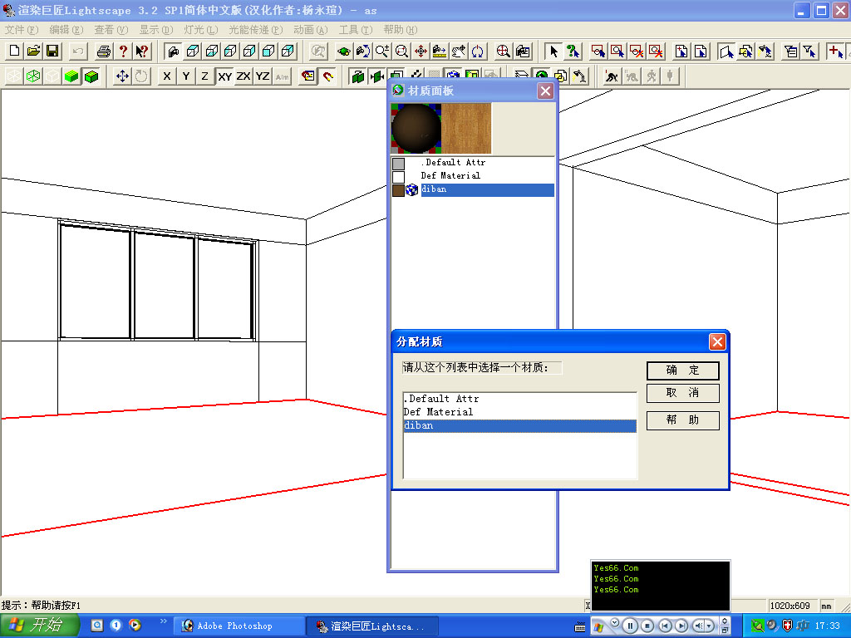Screen dimensions: 851x638
Task: Click the green wireframe display icon
Action: click(33, 76)
